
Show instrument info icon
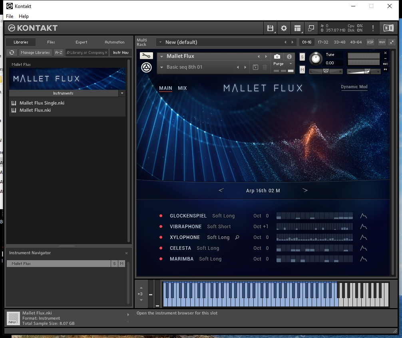(x=289, y=57)
